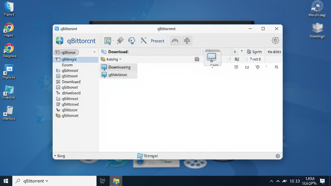Open the Task View taskbar icon
Screen dimensions: 331x186
[102, 181]
